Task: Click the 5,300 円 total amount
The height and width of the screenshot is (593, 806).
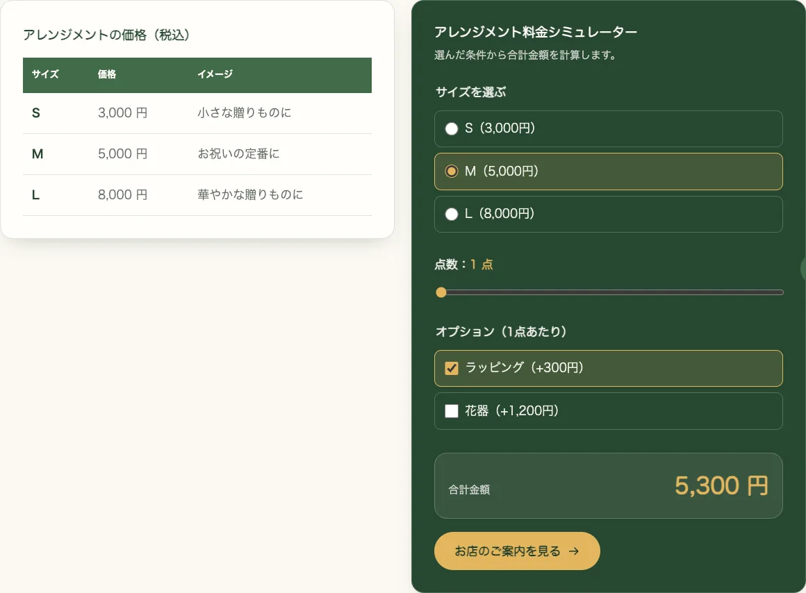Action: pyautogui.click(x=721, y=485)
